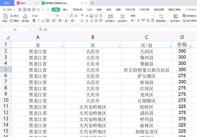This screenshot has width=197, height=137.
Task: Expand the Name Box dropdown arrow
Action: pos(30,30)
